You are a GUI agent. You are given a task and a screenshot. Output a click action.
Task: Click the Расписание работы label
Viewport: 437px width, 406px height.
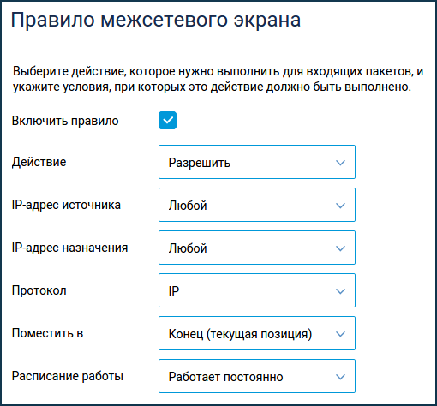pyautogui.click(x=68, y=376)
